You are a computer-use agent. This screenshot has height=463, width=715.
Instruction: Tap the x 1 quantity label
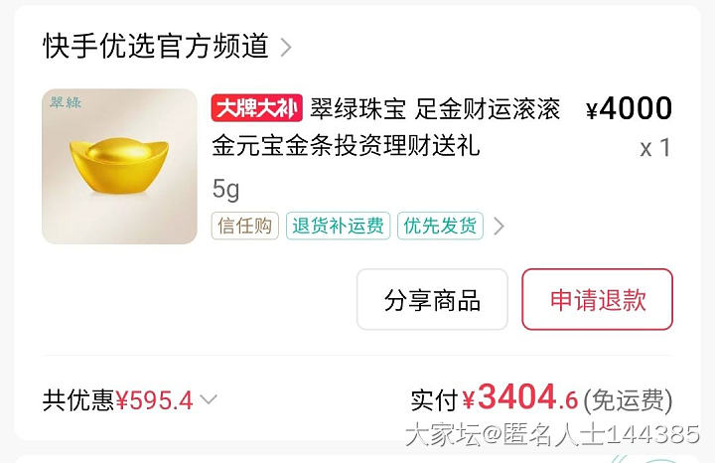(x=655, y=148)
